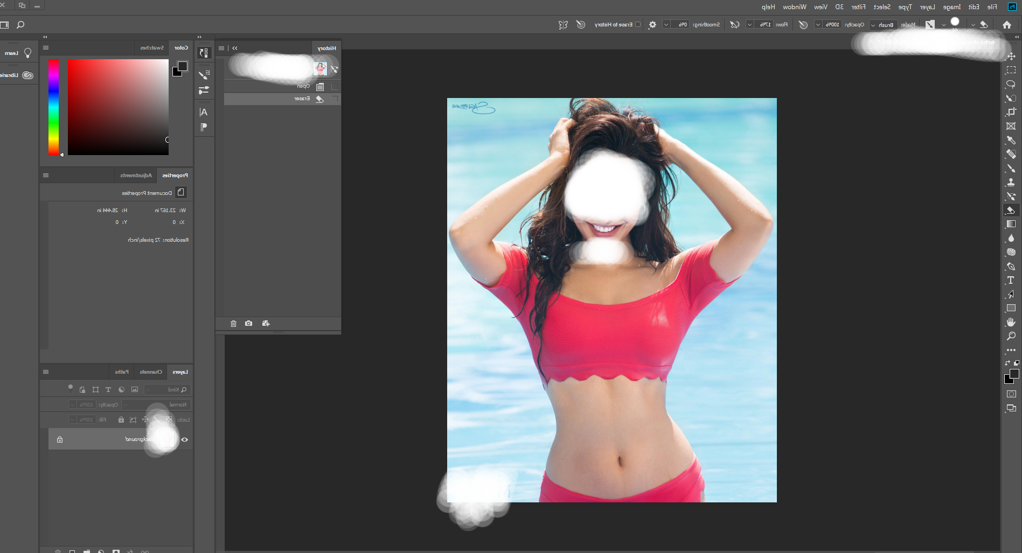Open the Libraries panel button

(x=17, y=75)
